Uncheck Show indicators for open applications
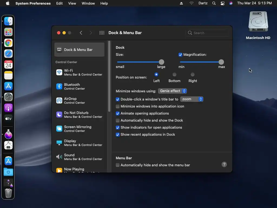Viewport: 277px width, 208px height. (x=118, y=128)
